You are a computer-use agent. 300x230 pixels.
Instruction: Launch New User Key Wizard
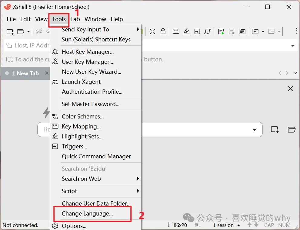coord(96,72)
